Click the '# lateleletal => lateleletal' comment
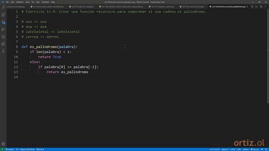This screenshot has height=151, width=269. 50,32
